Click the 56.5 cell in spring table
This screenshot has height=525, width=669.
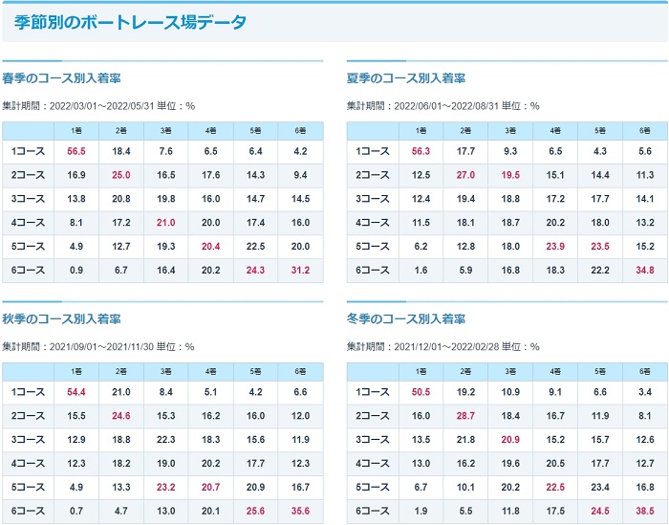pyautogui.click(x=76, y=151)
